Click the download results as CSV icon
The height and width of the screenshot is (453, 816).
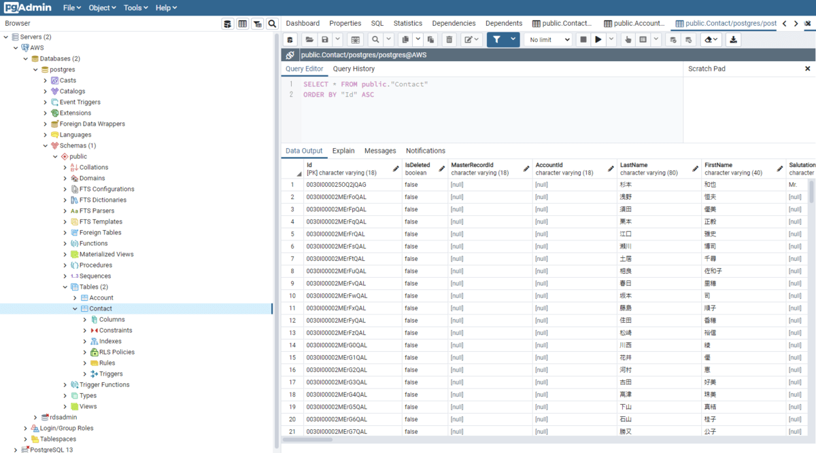[733, 40]
